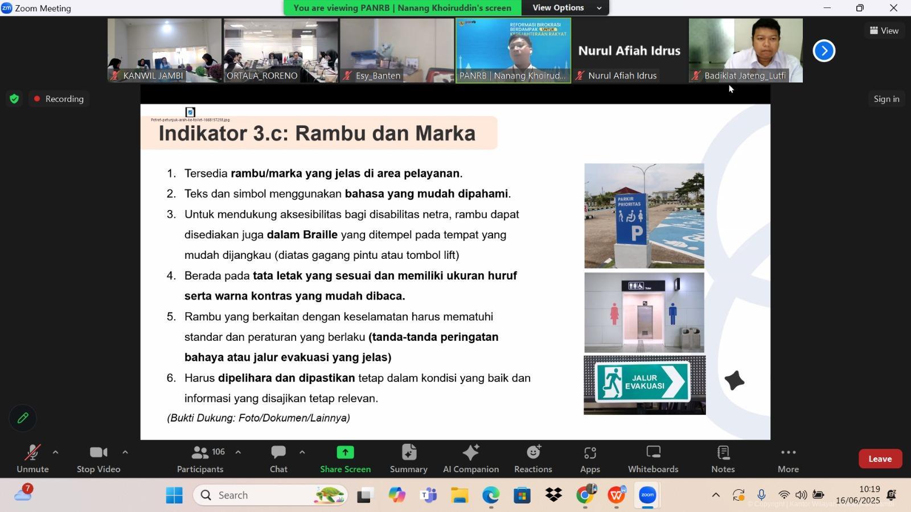Open Copilot from taskbar
Image resolution: width=911 pixels, height=512 pixels.
[x=397, y=496]
